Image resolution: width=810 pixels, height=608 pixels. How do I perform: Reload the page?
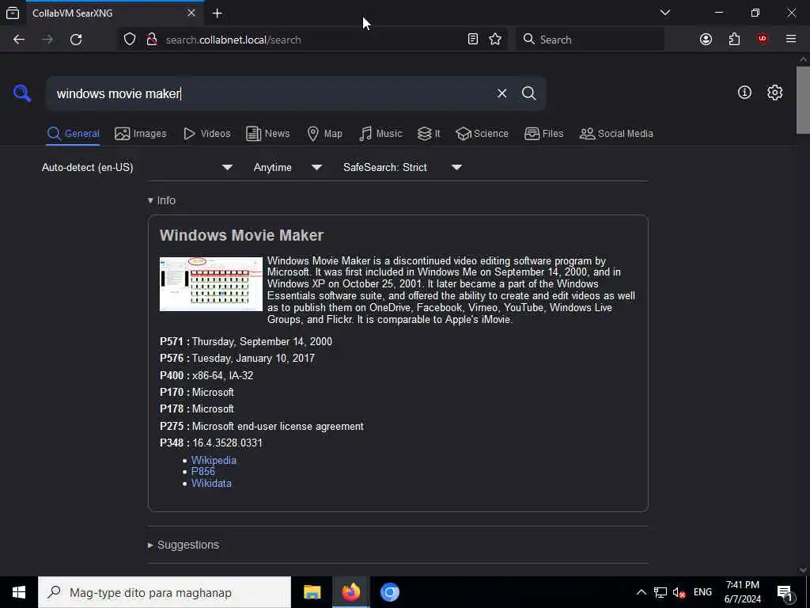(x=76, y=40)
